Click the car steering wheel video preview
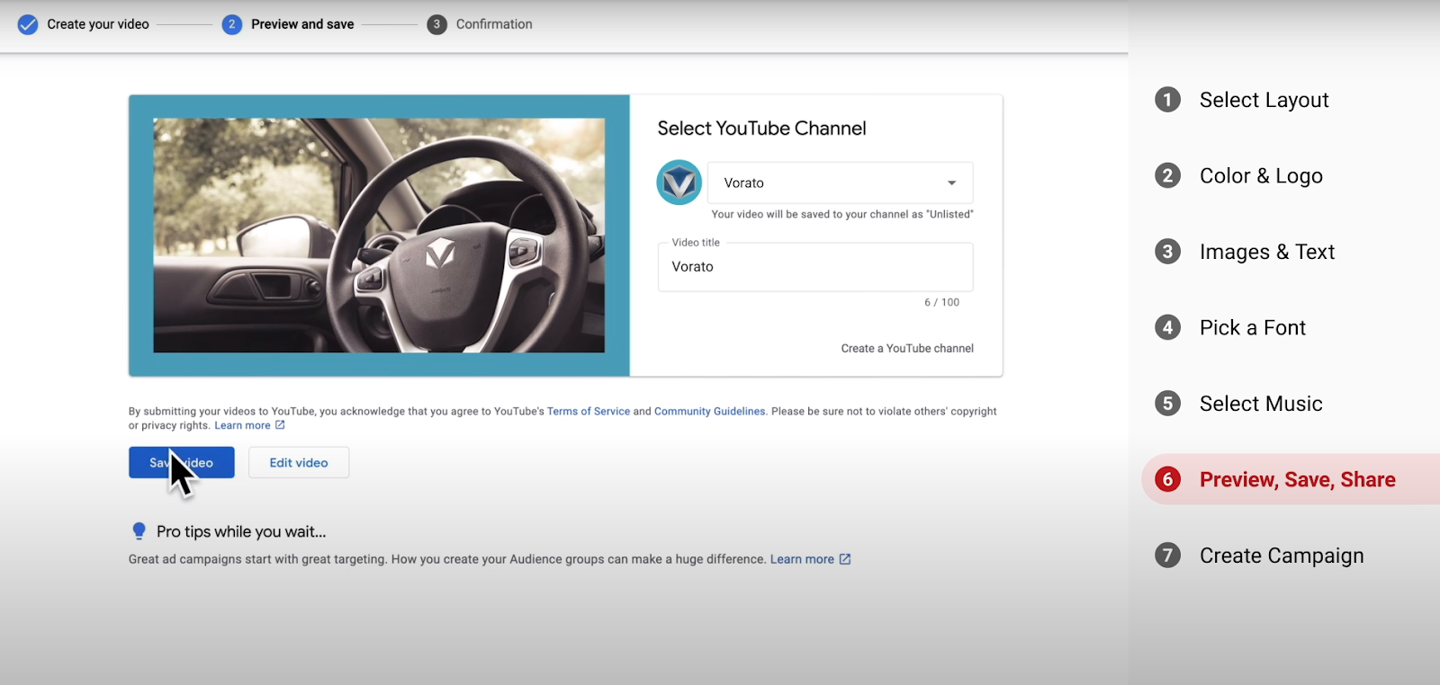This screenshot has width=1440, height=685. click(x=379, y=236)
